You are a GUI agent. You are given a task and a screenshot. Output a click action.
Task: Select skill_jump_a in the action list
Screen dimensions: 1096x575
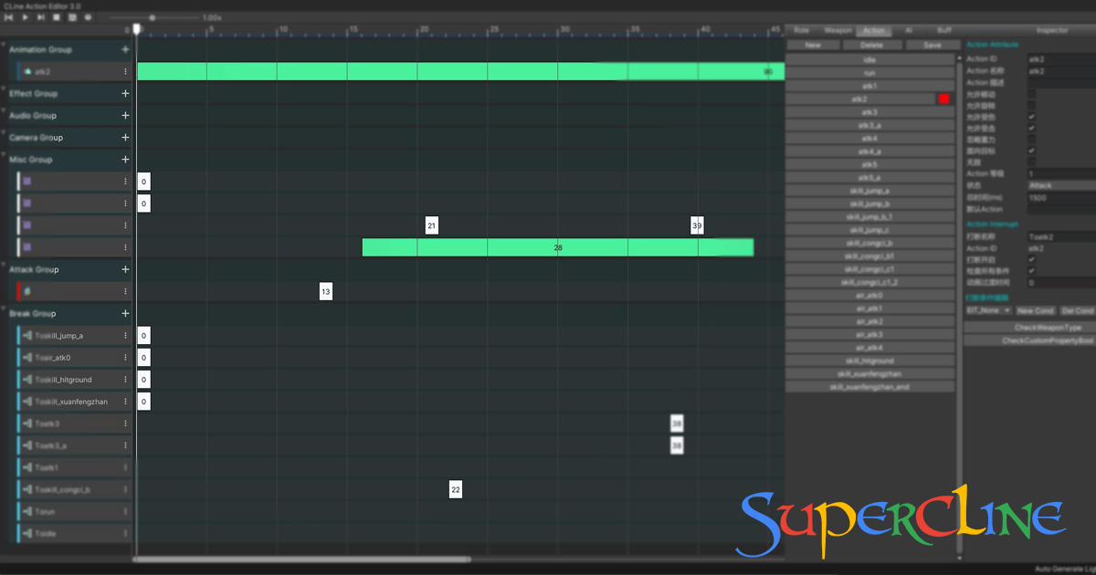pos(869,191)
